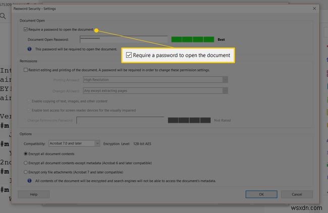Screen dimensions: 328x213
Task: Click the 'Password Security - Settings' title
Action: pyautogui.click(x=35, y=9)
